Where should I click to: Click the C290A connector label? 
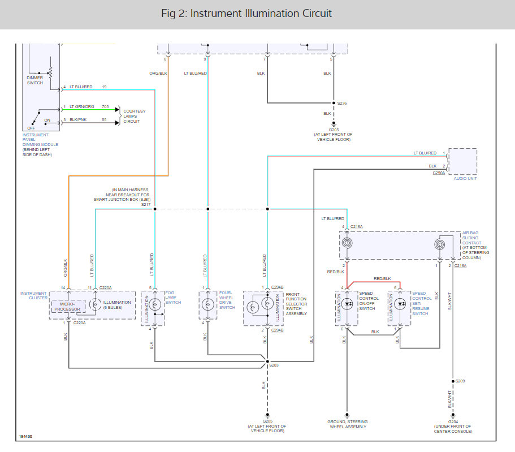tap(439, 173)
